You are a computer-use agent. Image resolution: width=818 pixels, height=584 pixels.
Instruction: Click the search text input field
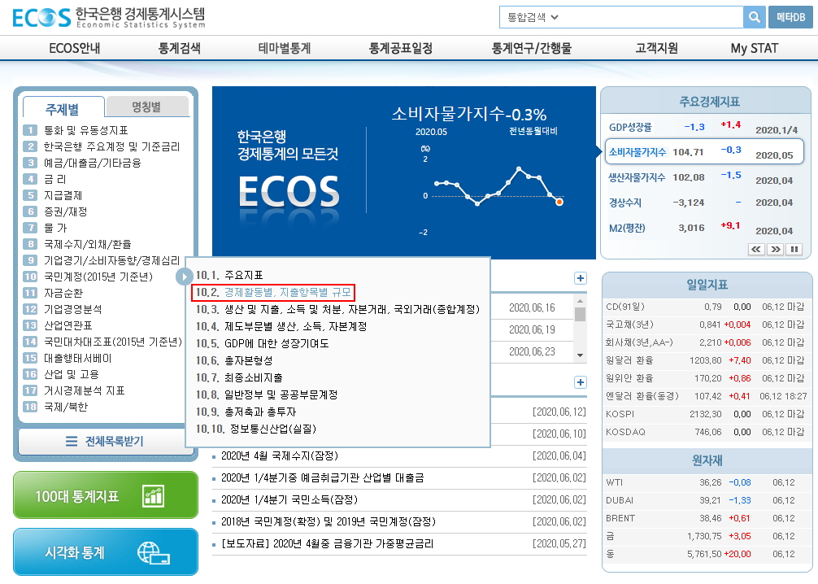(x=650, y=17)
